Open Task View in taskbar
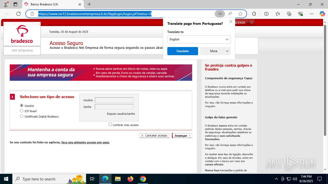This screenshot has height=184, width=328. [x=92, y=179]
